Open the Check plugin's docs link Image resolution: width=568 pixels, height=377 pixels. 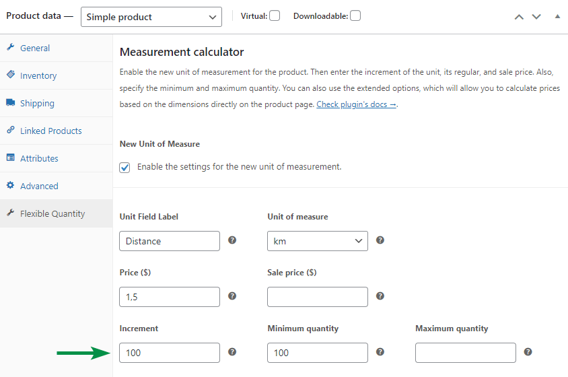[x=357, y=104]
